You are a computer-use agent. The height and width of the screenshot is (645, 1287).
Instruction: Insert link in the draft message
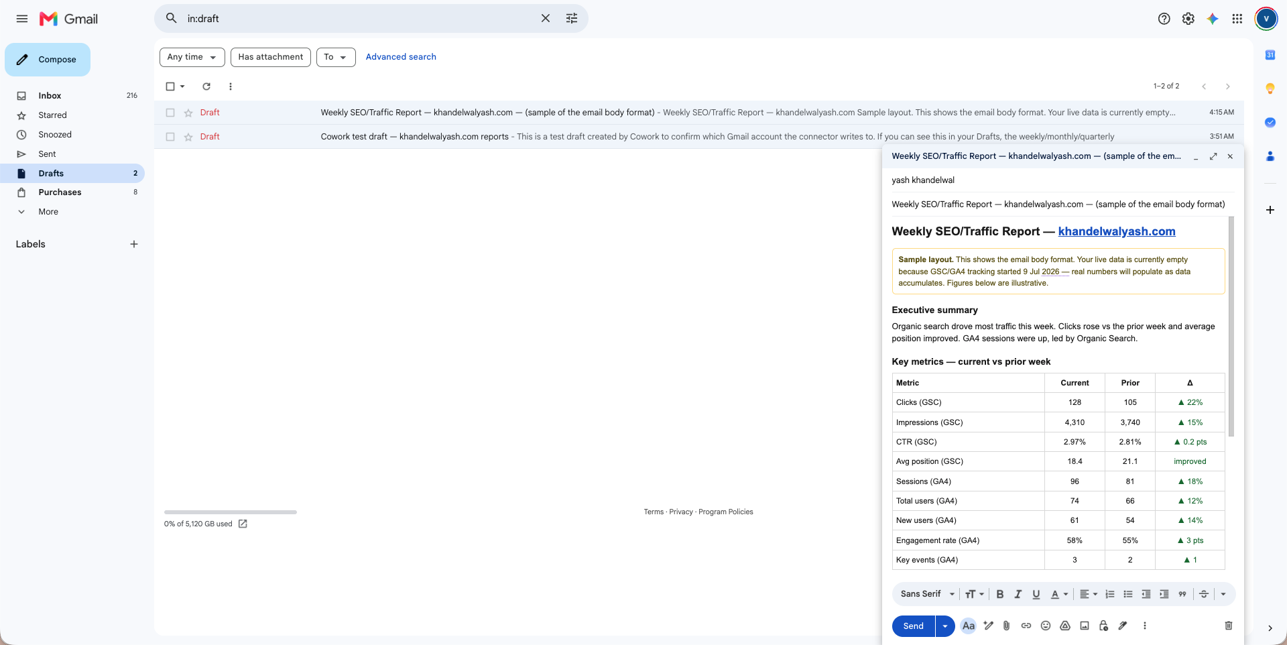click(1026, 626)
